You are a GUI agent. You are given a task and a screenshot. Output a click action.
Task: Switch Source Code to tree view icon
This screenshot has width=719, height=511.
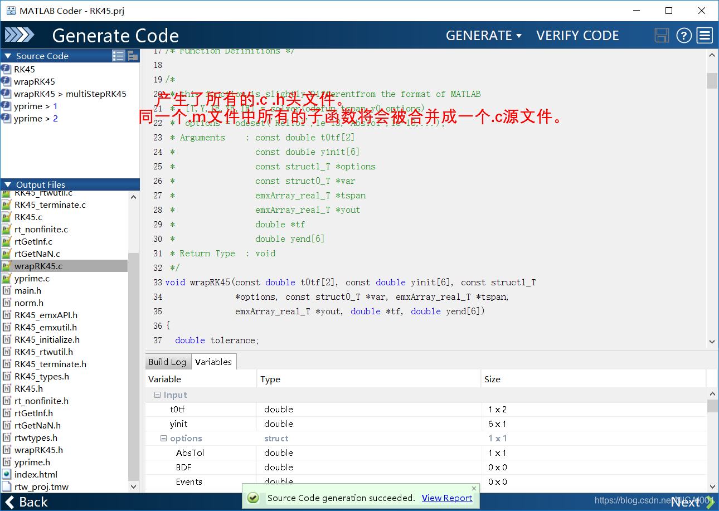133,56
